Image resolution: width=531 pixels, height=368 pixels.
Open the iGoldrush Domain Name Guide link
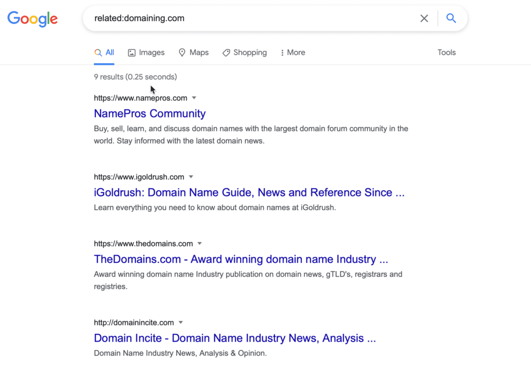point(249,192)
